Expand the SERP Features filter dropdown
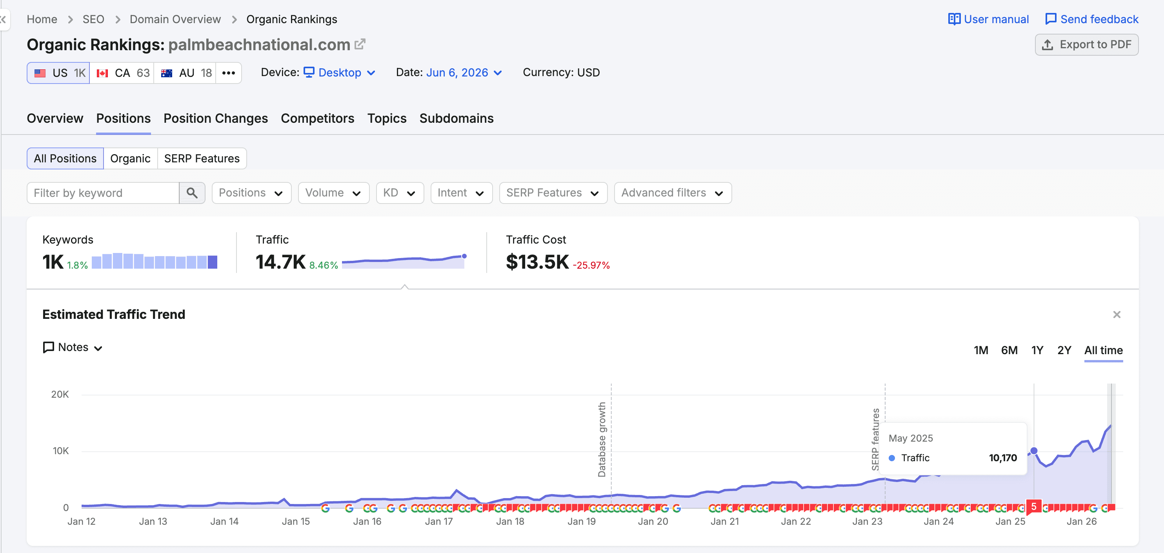Screen dimensions: 1164x553 pos(553,193)
